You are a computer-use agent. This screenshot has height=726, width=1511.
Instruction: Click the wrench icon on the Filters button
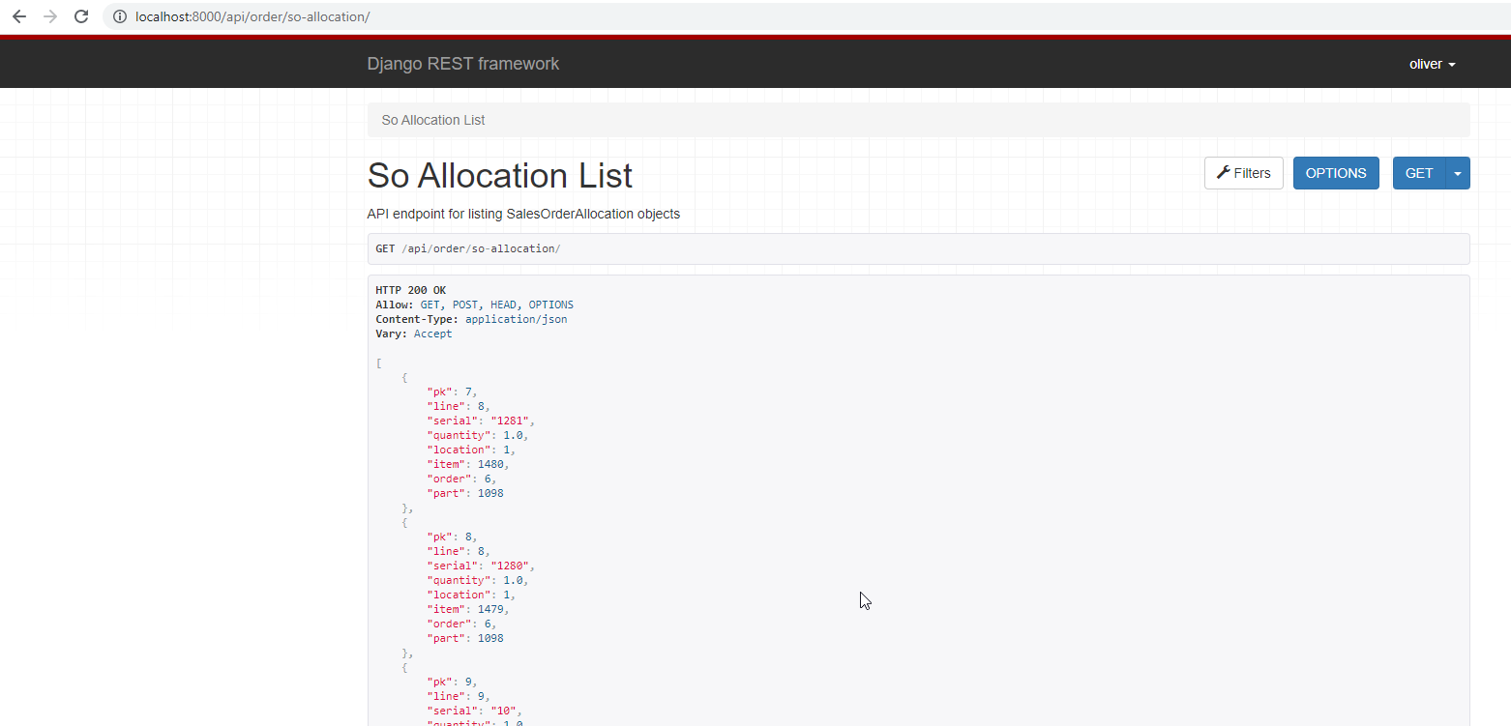click(1222, 172)
